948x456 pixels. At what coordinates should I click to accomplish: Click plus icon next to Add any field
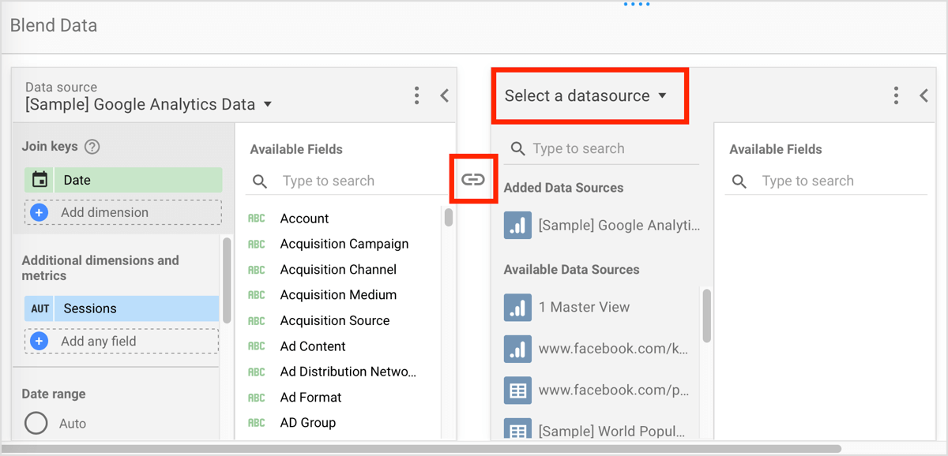coord(39,341)
